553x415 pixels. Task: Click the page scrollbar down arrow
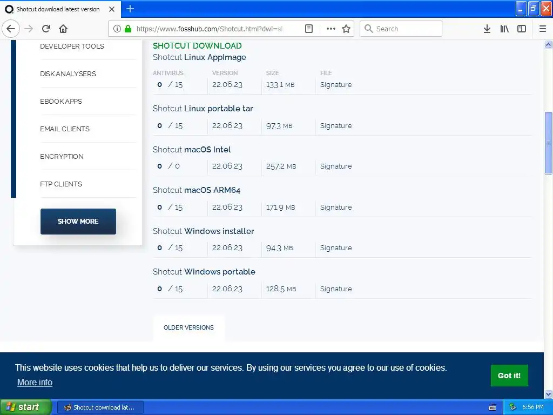[548, 394]
